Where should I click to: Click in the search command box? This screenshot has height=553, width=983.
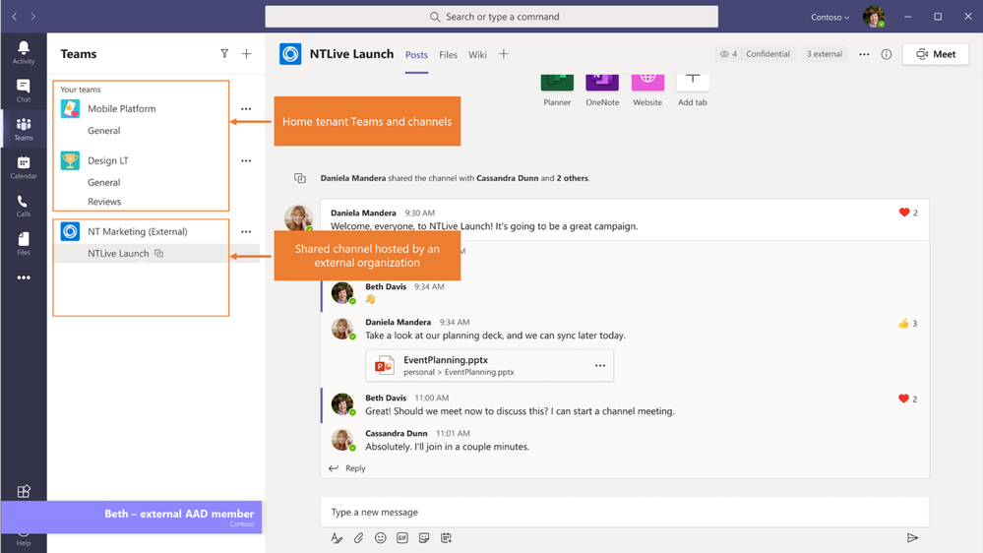point(492,17)
